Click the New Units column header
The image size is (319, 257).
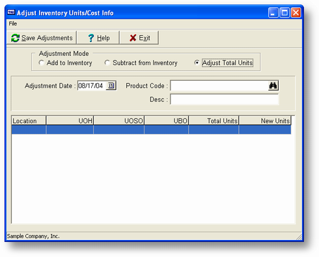(265, 120)
